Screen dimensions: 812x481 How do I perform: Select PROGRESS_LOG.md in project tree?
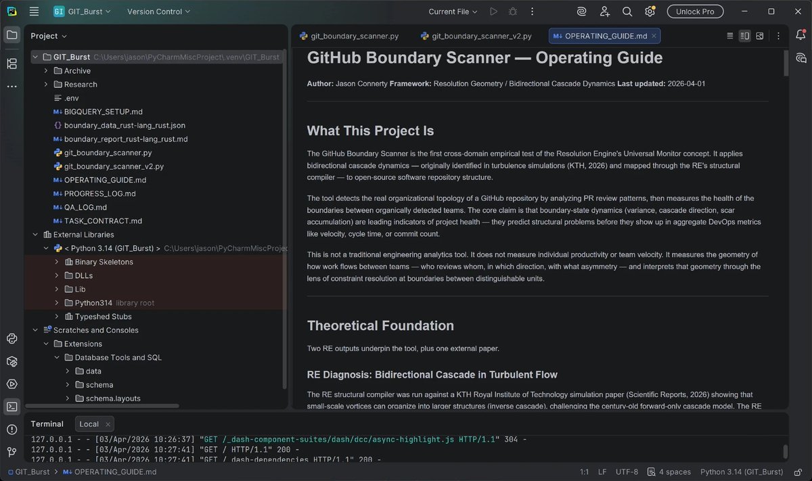coord(99,193)
